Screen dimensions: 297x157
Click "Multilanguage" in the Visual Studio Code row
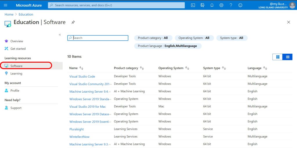coord(258,76)
